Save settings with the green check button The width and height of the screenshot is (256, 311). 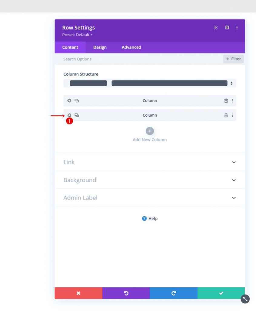point(221,293)
